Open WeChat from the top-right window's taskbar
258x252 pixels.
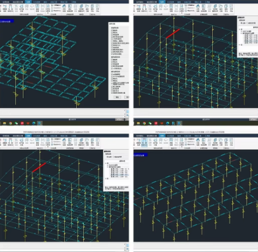(x=150, y=123)
